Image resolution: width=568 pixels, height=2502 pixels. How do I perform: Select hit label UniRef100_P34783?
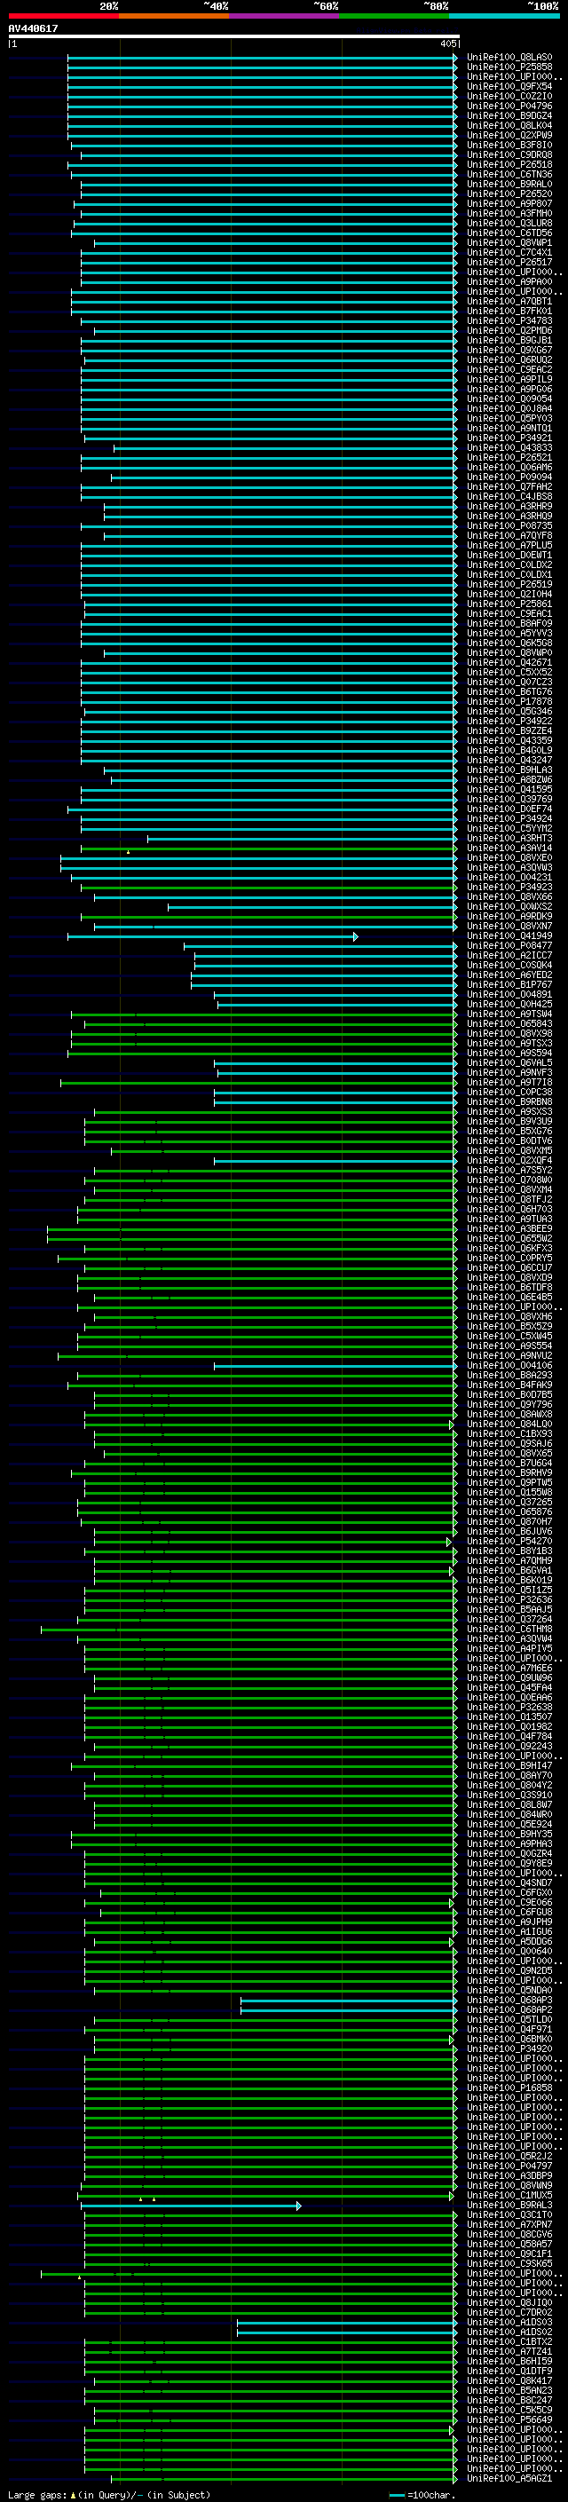pos(509,320)
